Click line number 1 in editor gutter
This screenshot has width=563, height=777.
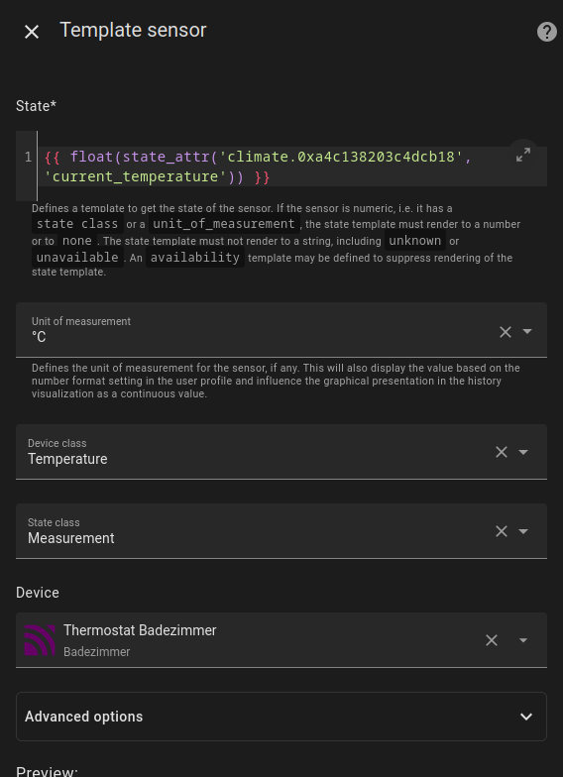(28, 157)
